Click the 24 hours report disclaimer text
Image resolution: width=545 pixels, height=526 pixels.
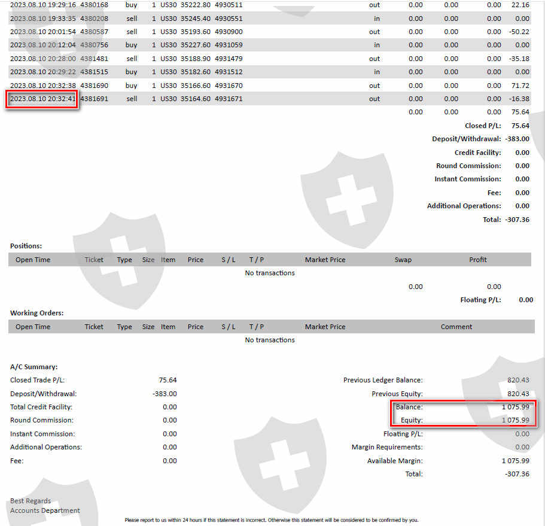(272, 520)
